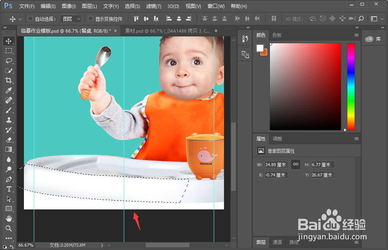This screenshot has height=250, width=388.
Task: Open the Layers panel flyout menu
Action: (356, 242)
